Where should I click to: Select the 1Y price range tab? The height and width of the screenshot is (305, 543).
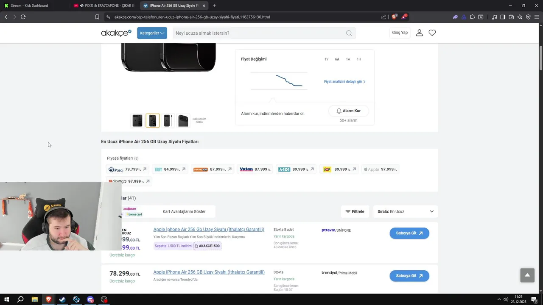click(x=326, y=59)
